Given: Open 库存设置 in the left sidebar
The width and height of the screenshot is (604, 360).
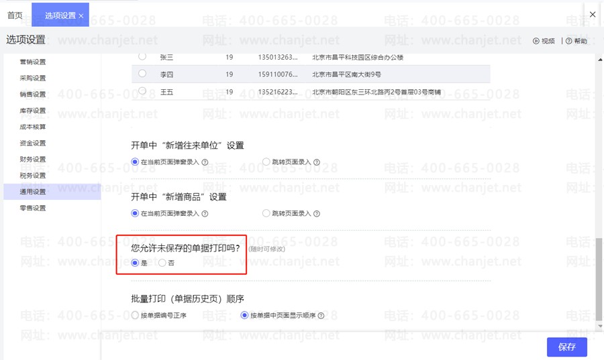Looking at the screenshot, I should tap(33, 111).
